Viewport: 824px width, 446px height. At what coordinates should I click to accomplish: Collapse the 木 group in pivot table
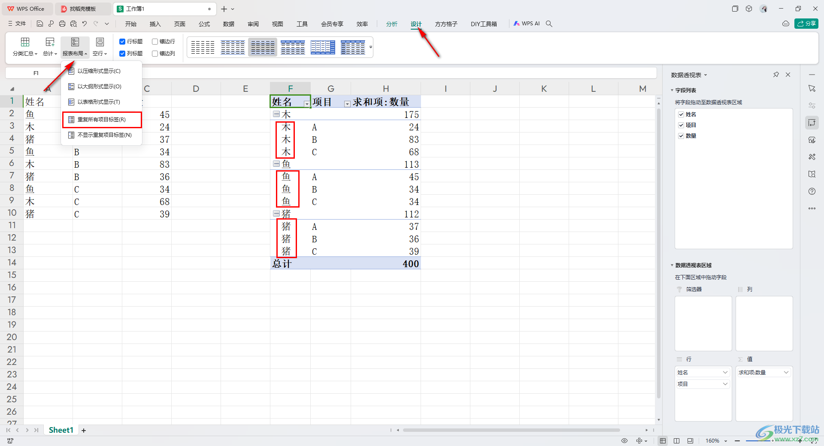(277, 114)
